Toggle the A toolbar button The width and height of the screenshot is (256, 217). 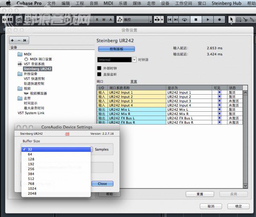coord(111,20)
